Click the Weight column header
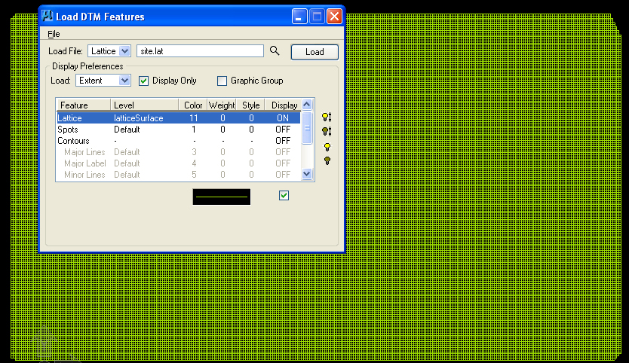Image resolution: width=629 pixels, height=363 pixels. 222,105
